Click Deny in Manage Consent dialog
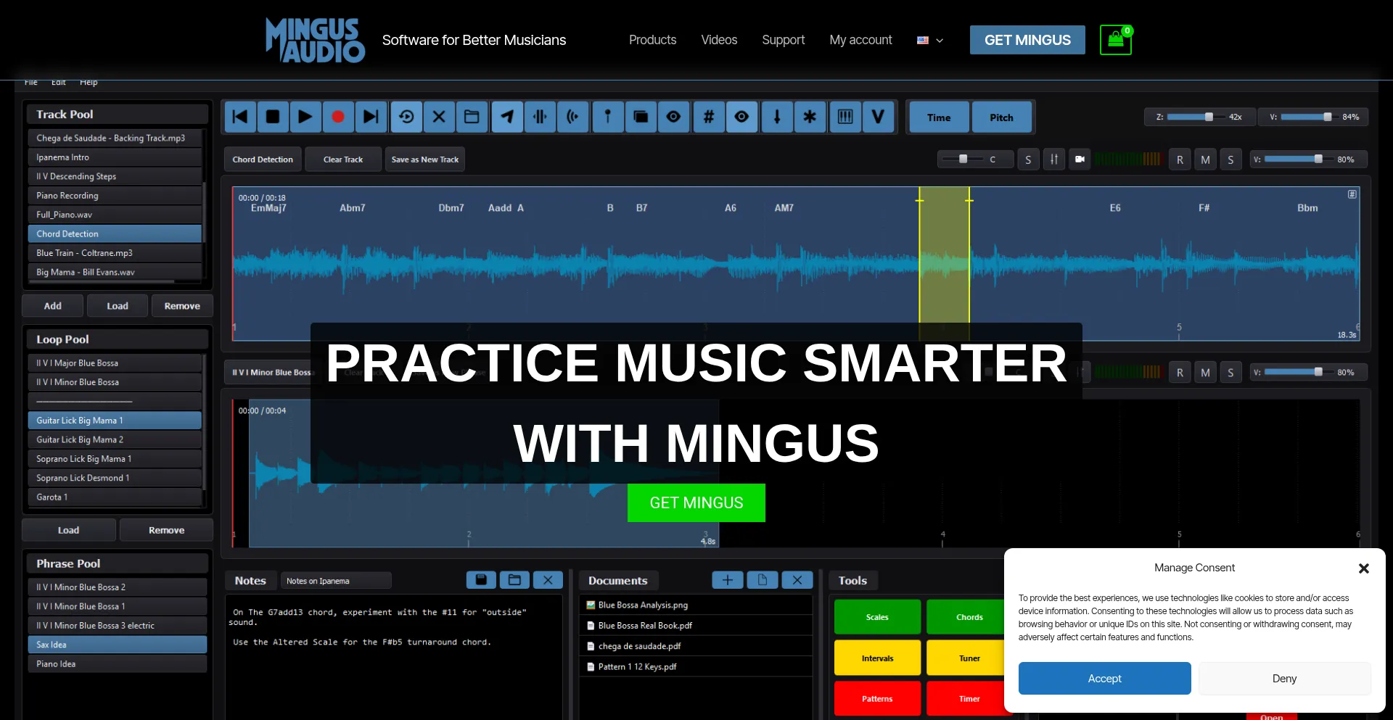The image size is (1393, 720). pos(1284,679)
